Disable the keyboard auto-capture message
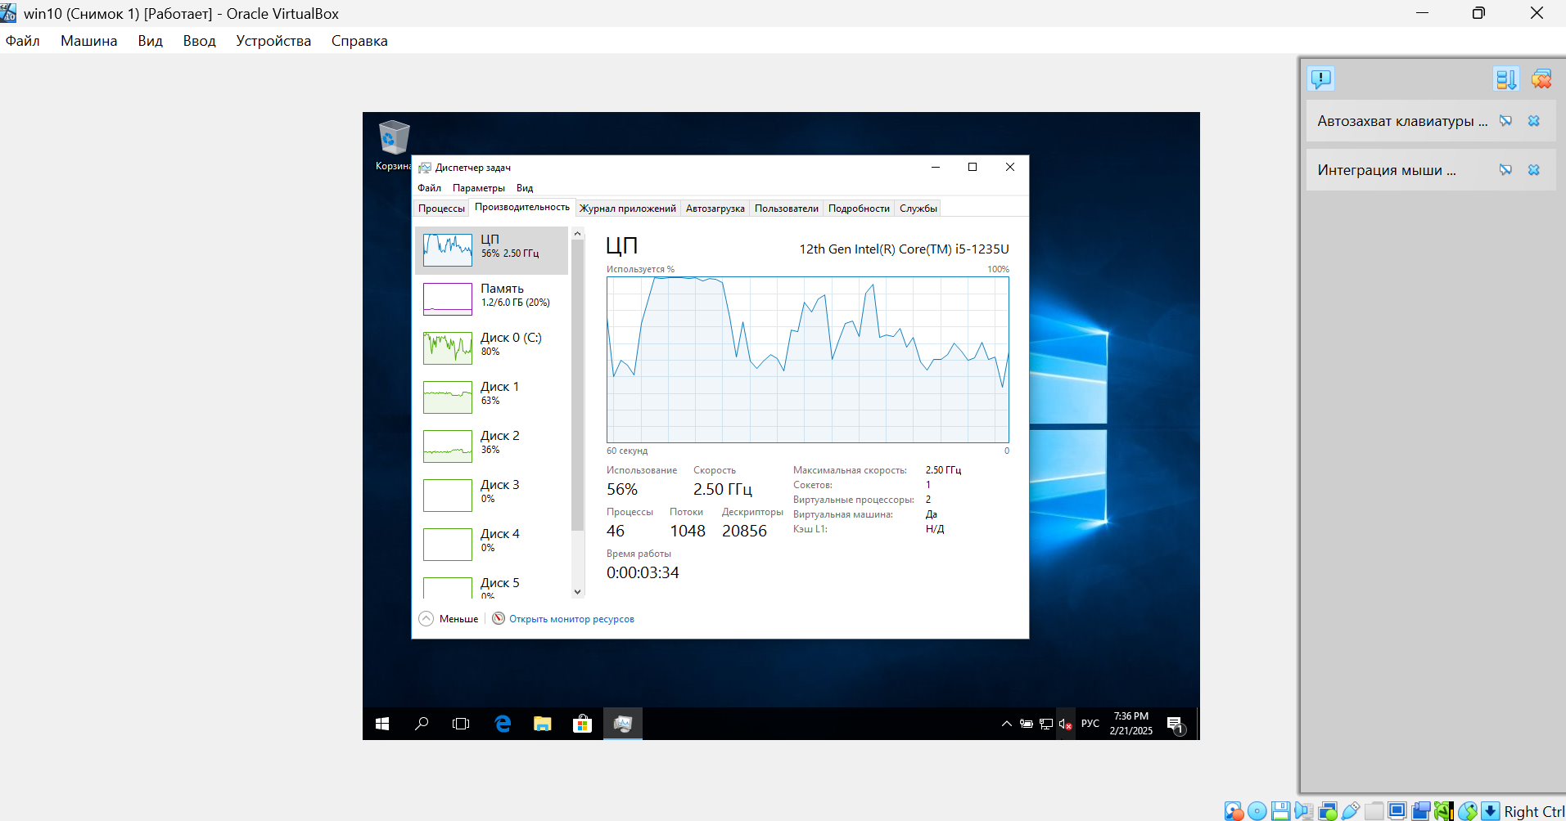 [x=1505, y=121]
